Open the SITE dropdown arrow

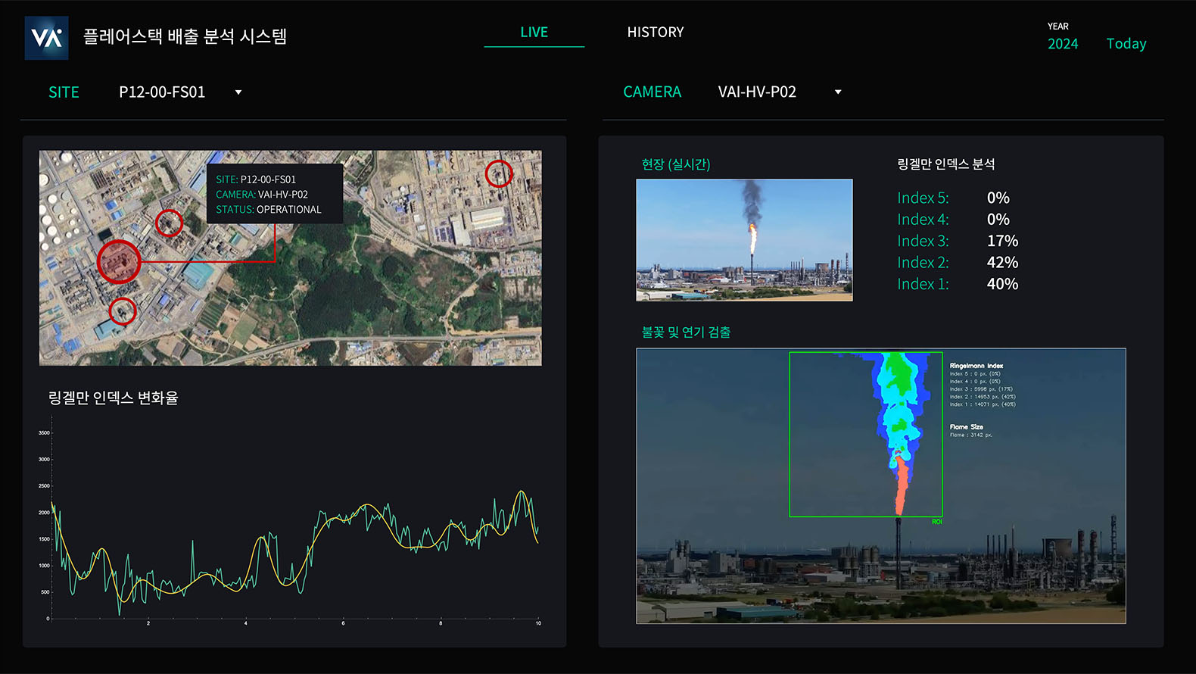pyautogui.click(x=238, y=92)
